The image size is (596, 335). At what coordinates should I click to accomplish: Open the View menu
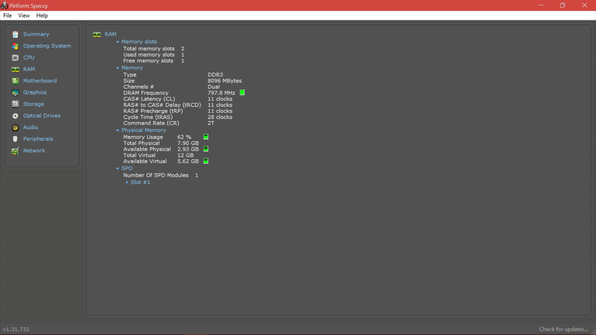(x=24, y=16)
